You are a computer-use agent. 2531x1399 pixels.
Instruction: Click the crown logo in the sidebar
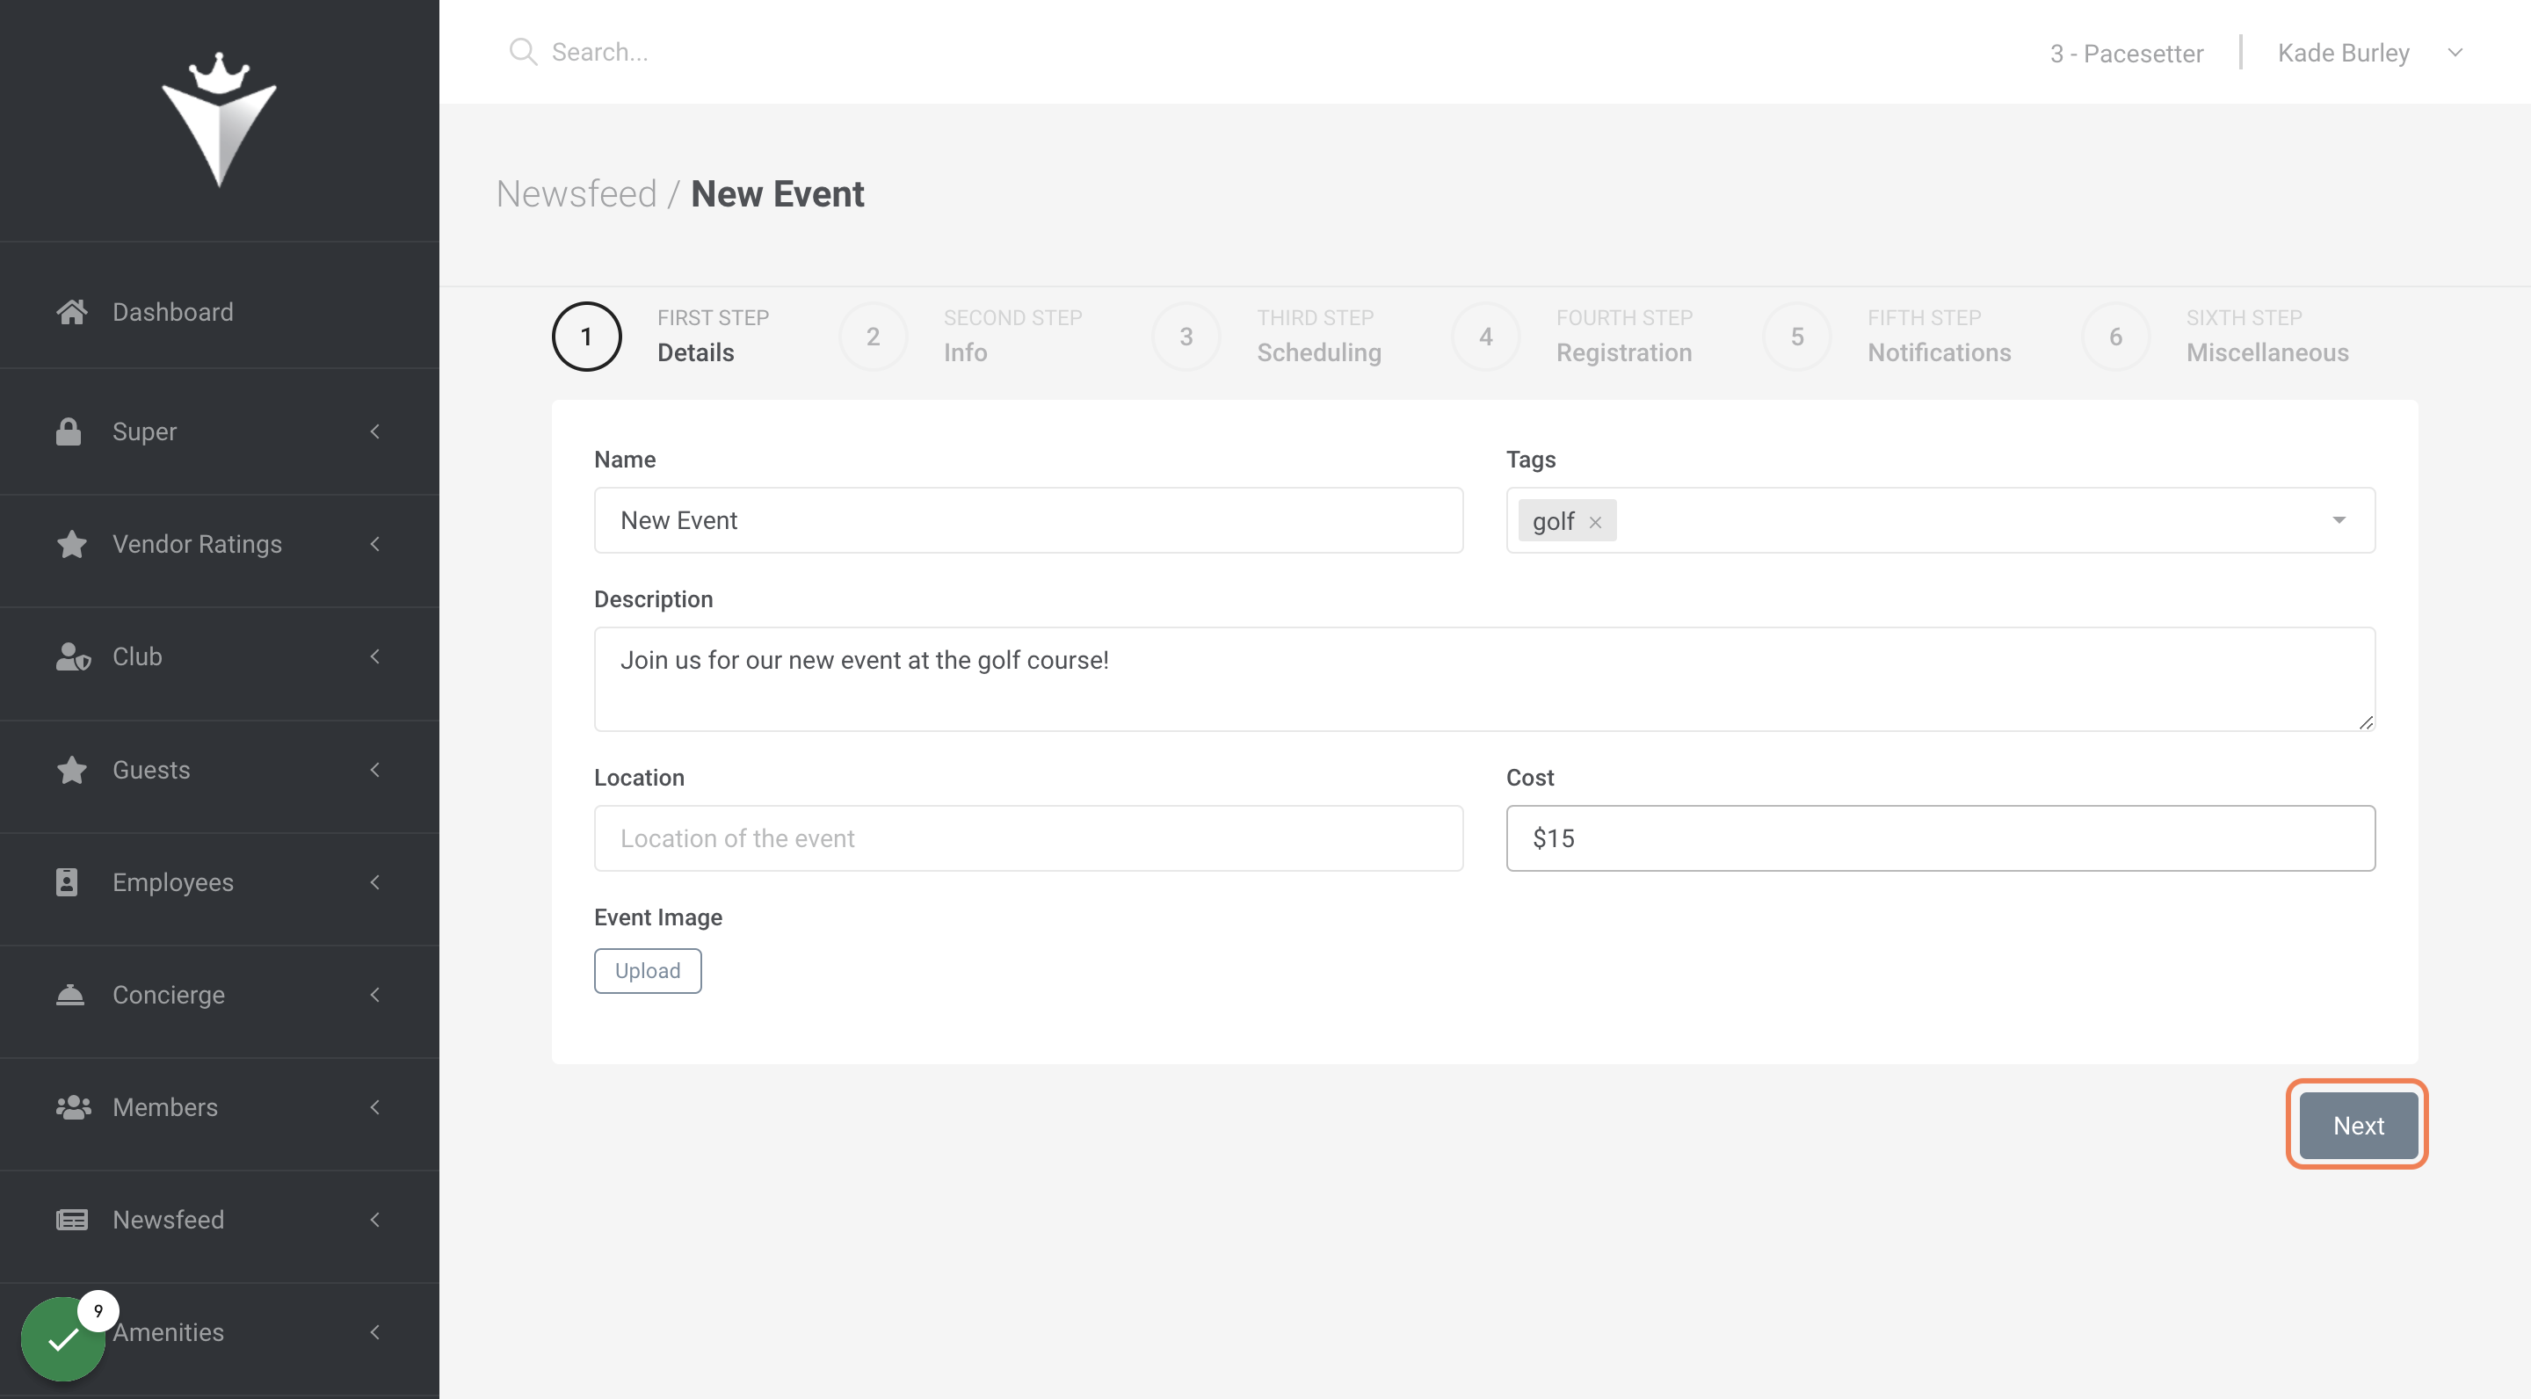[x=219, y=119]
